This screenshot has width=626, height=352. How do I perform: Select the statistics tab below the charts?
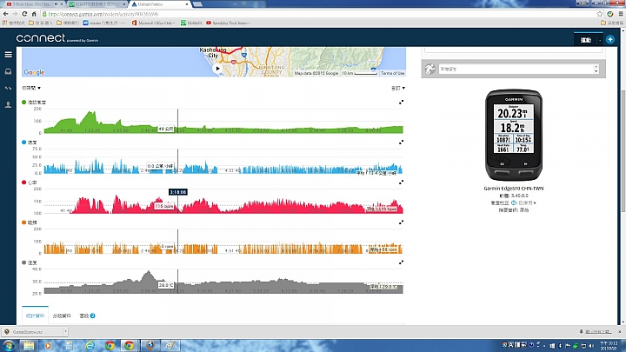35,315
